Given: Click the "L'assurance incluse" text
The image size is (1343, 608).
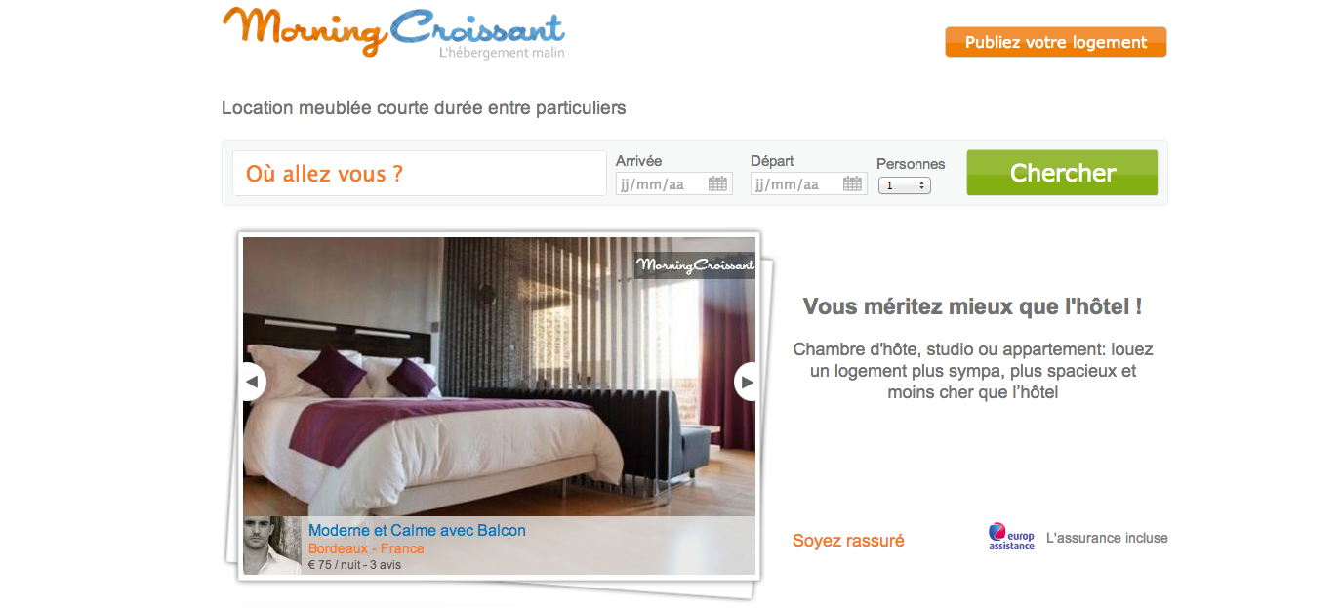Looking at the screenshot, I should click(x=1107, y=538).
